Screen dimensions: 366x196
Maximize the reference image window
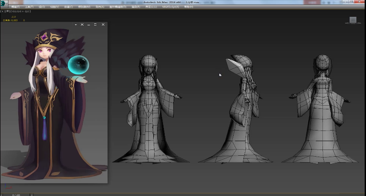tap(95, 25)
